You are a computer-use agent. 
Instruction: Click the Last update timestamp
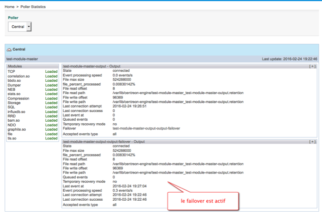[x=289, y=59]
